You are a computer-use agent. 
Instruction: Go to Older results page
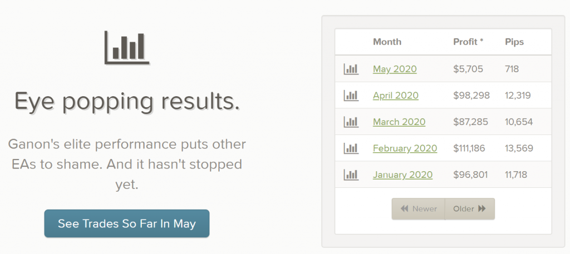[x=470, y=208]
